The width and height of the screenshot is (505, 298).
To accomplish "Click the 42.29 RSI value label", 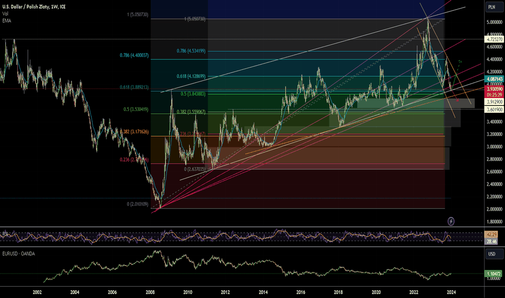I will click(x=491, y=235).
